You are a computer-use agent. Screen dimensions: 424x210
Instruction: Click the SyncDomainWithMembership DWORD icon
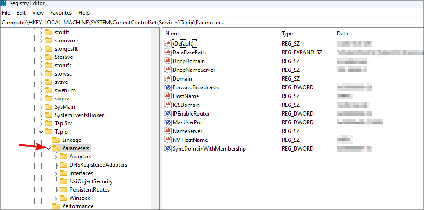pyautogui.click(x=168, y=149)
